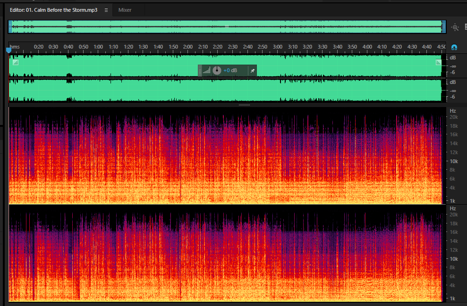The width and height of the screenshot is (467, 306).
Task: Click the 3:00 mark on time ruler
Action: tap(278, 47)
